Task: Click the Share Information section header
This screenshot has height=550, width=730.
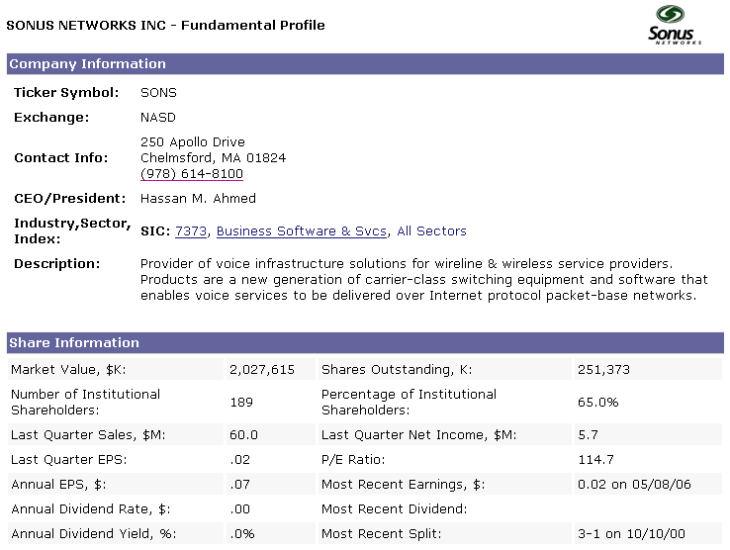Action: pos(74,343)
